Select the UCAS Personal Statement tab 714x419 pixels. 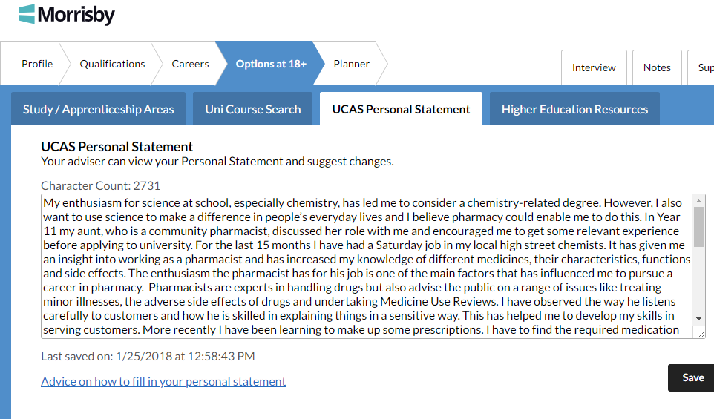pos(401,109)
